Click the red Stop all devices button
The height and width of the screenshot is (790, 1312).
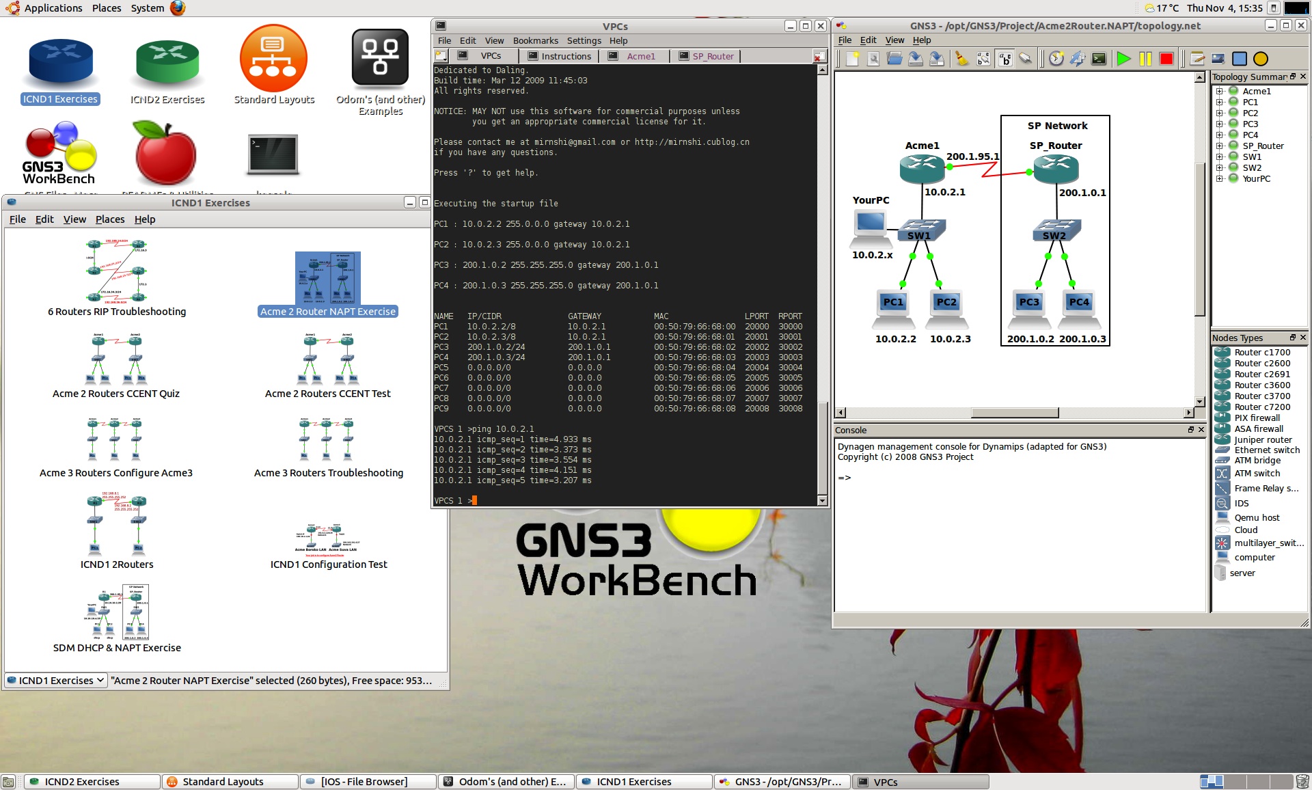coord(1166,59)
